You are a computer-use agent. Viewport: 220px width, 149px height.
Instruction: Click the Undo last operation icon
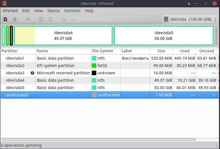(64, 19)
